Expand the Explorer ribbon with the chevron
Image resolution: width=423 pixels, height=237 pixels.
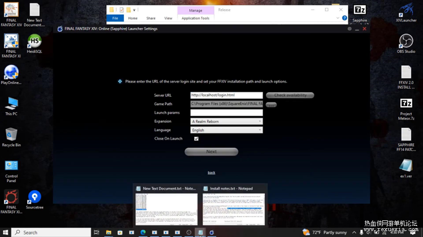[338, 18]
